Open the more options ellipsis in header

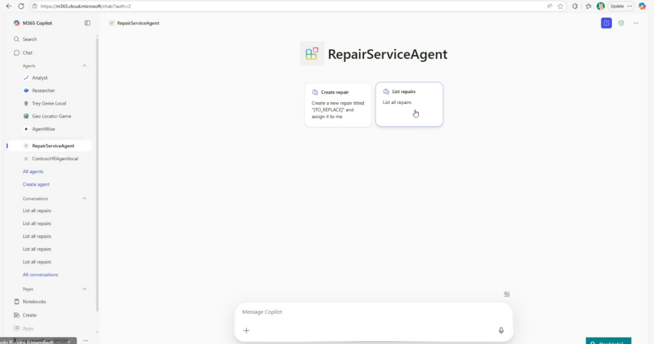pos(636,24)
